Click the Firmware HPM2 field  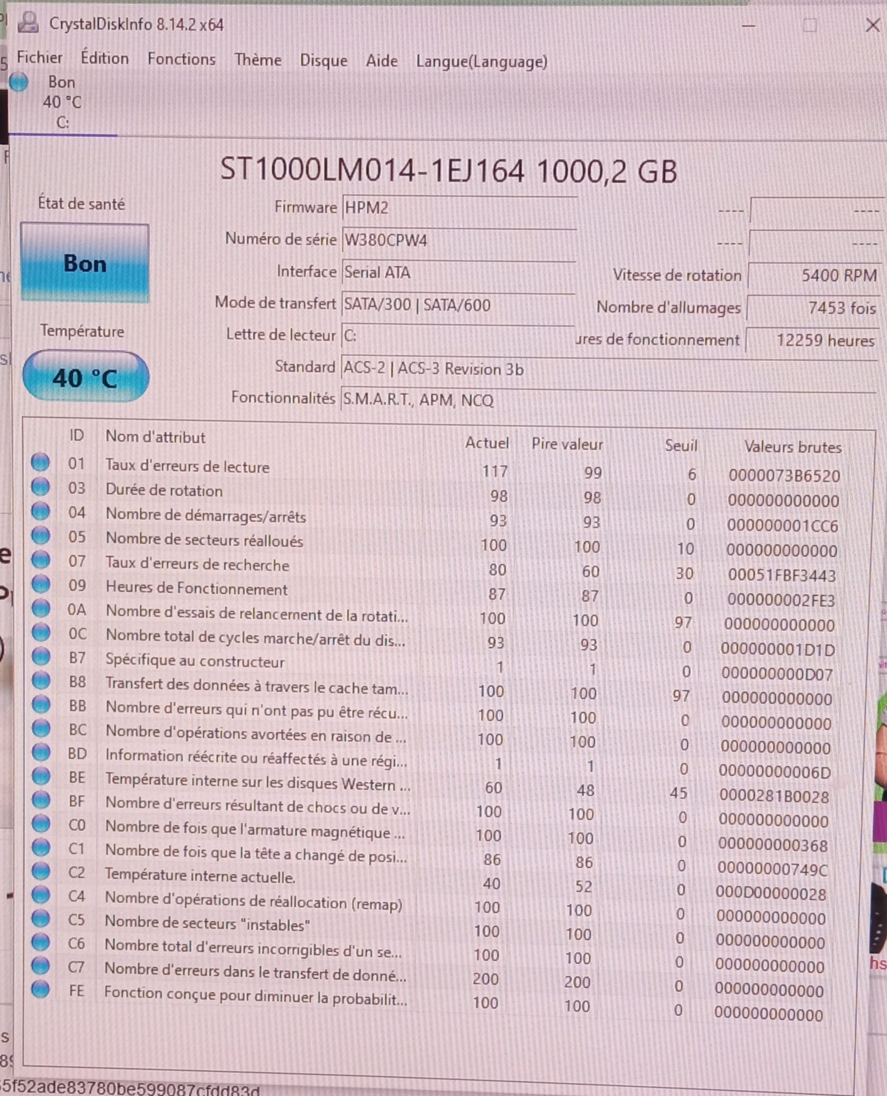pyautogui.click(x=458, y=208)
